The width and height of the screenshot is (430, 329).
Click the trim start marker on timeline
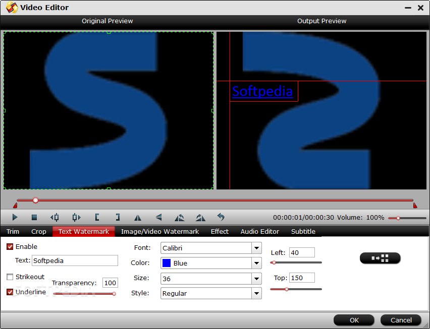pos(15,206)
